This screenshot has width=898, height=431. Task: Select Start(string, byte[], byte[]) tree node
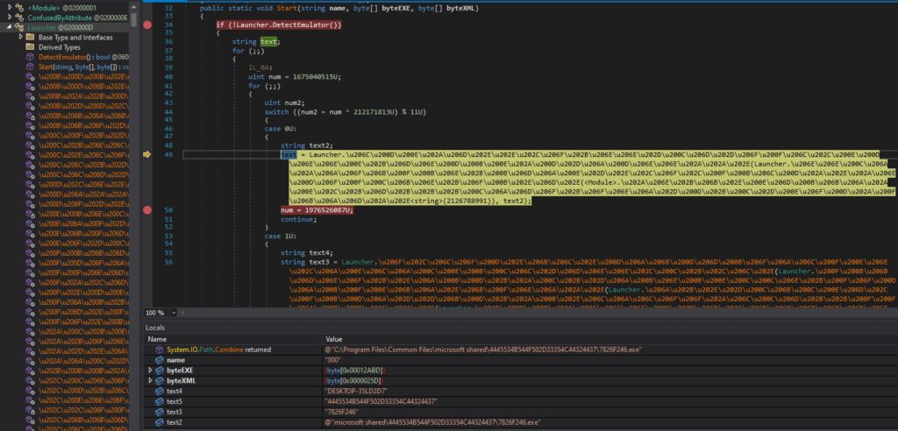tap(83, 67)
